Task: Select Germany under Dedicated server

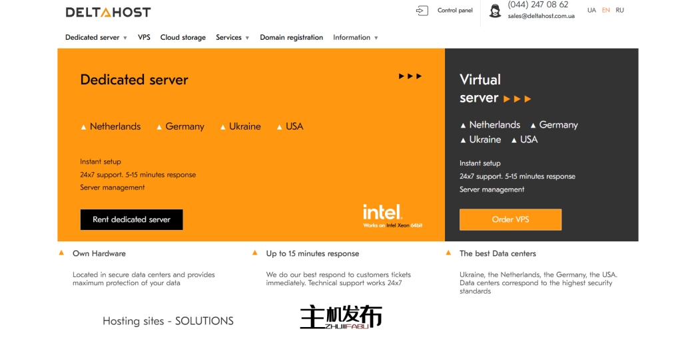Action: coord(180,127)
